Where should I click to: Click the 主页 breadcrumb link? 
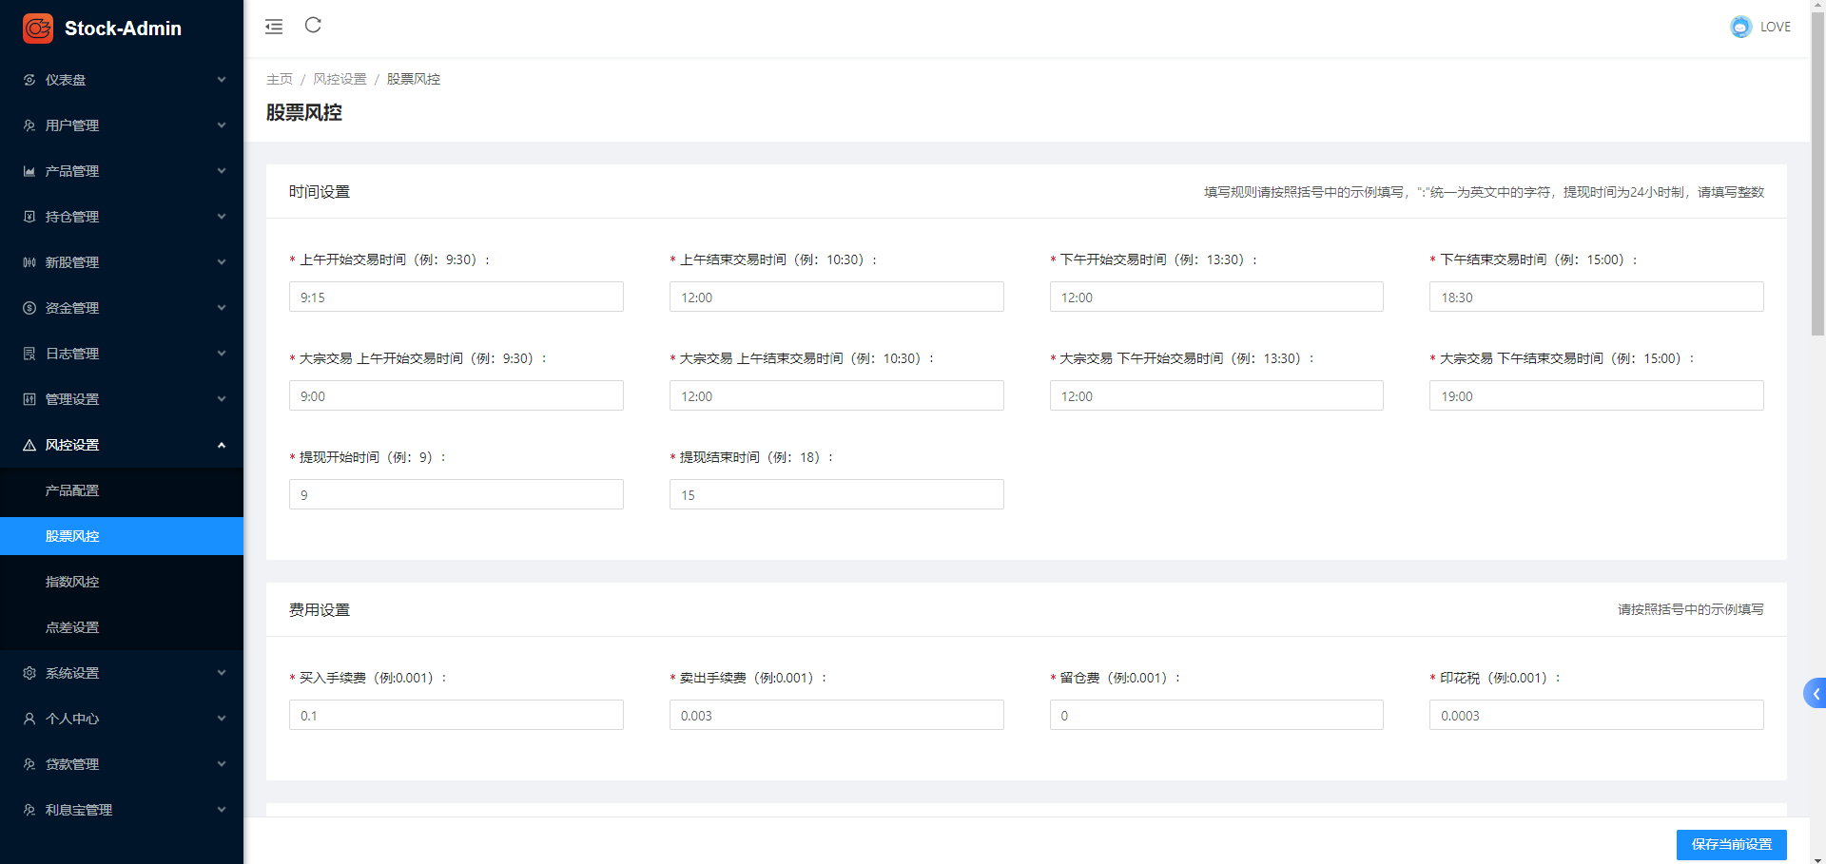pyautogui.click(x=279, y=79)
